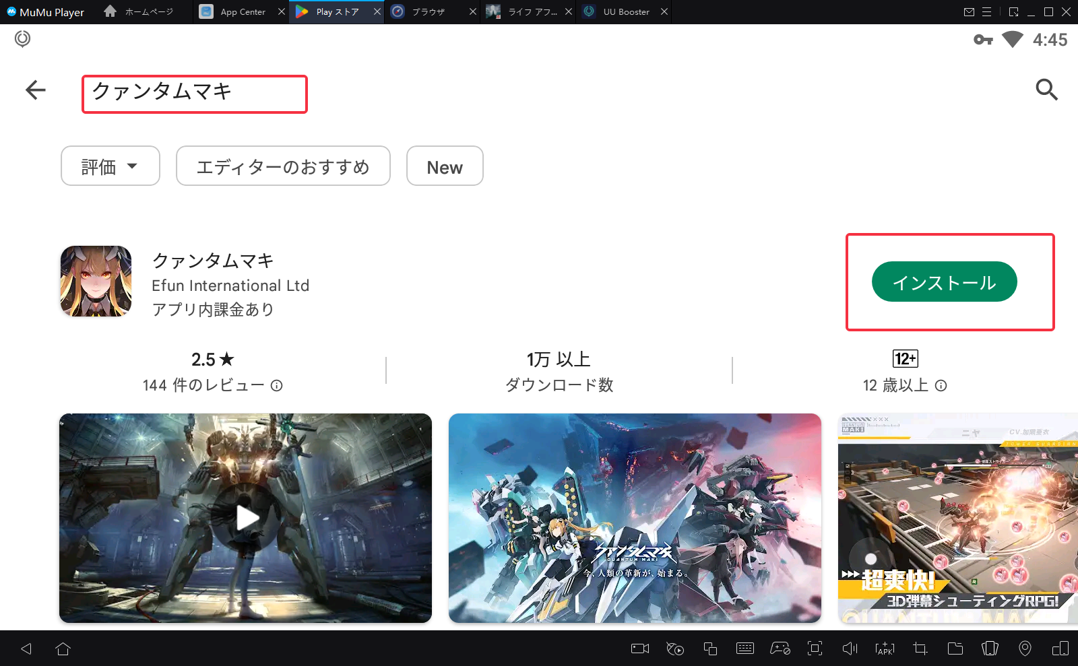Click the 4:45 clock

[x=1050, y=40]
